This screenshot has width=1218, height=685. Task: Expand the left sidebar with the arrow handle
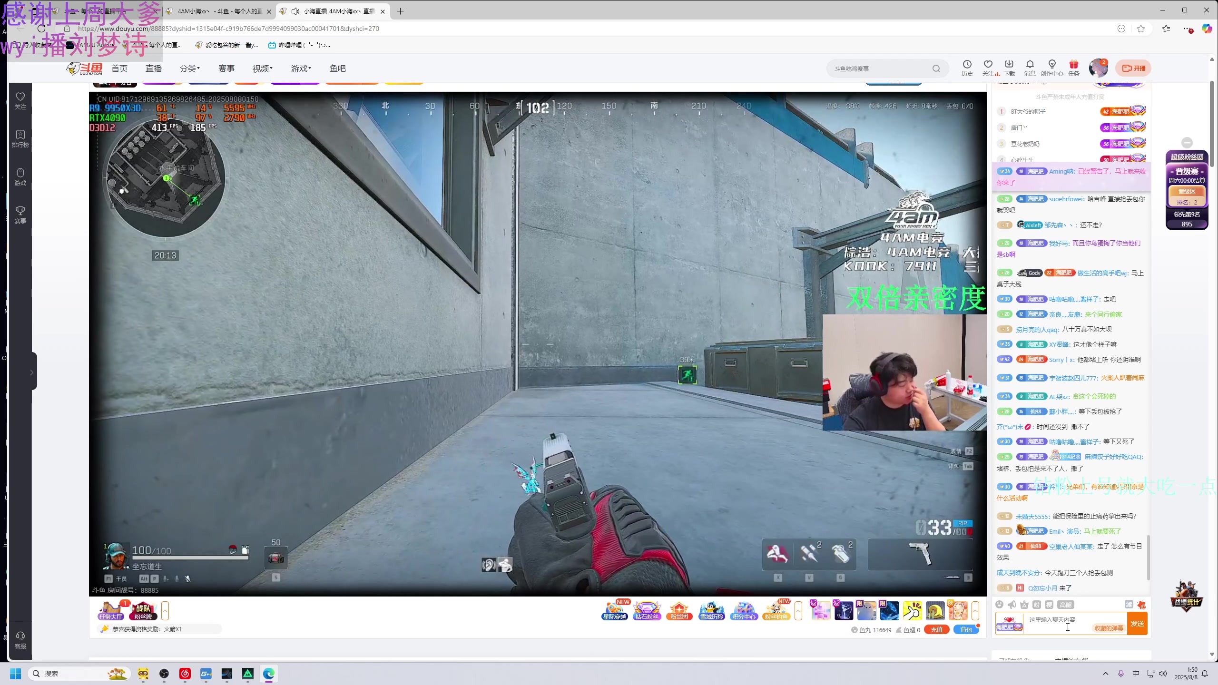[x=32, y=372]
